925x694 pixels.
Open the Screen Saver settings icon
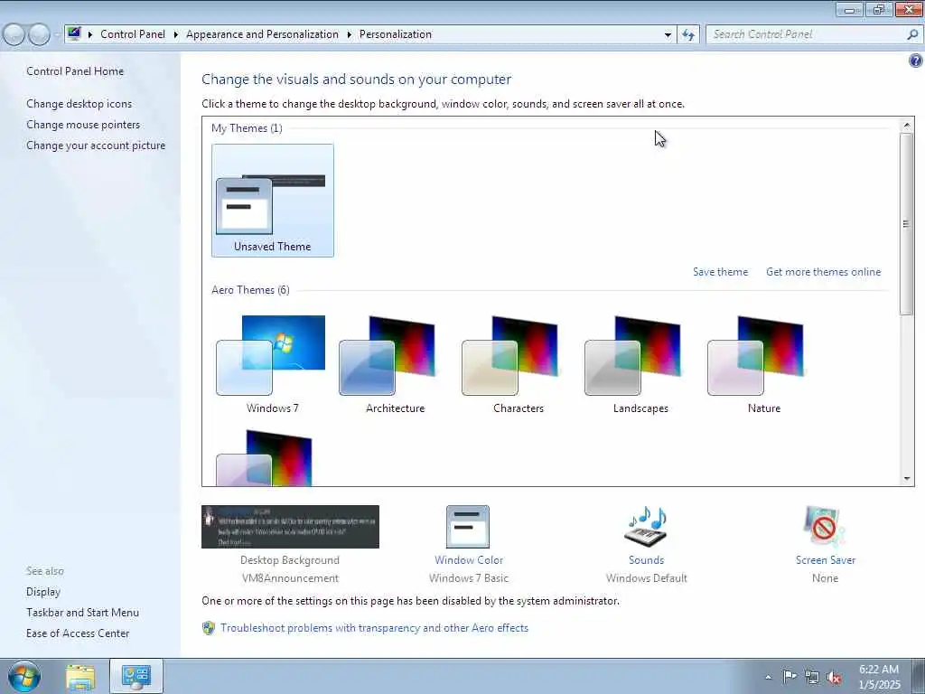click(x=824, y=527)
